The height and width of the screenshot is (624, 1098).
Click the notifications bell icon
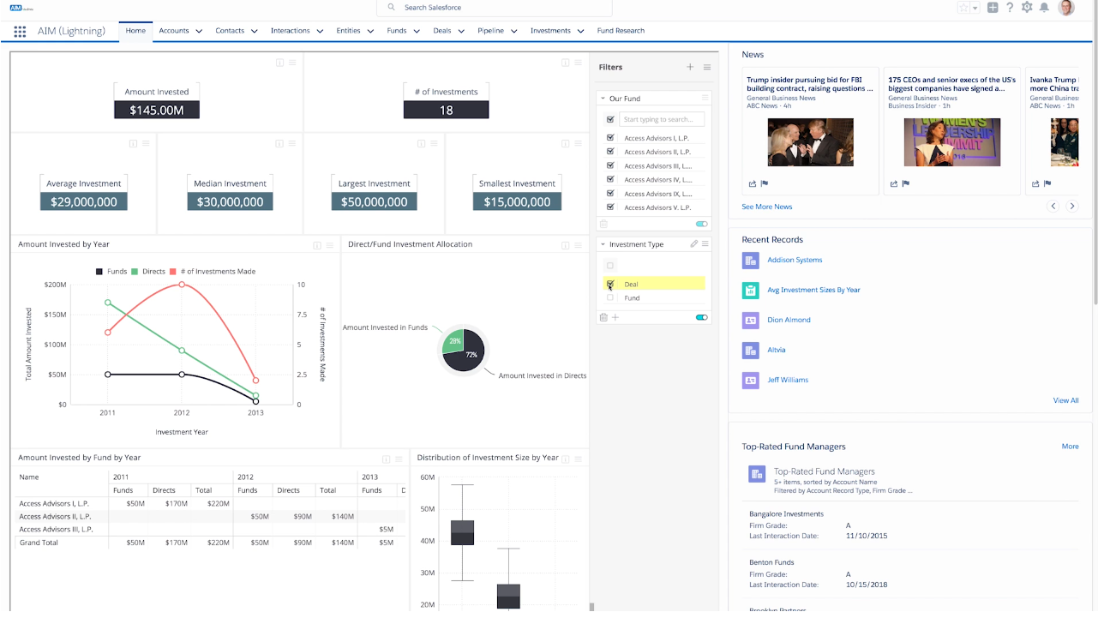(1044, 8)
